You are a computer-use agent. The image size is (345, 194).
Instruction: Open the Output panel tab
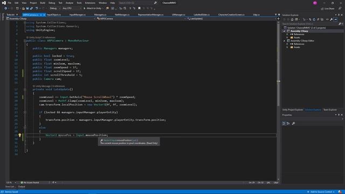coord(22,187)
